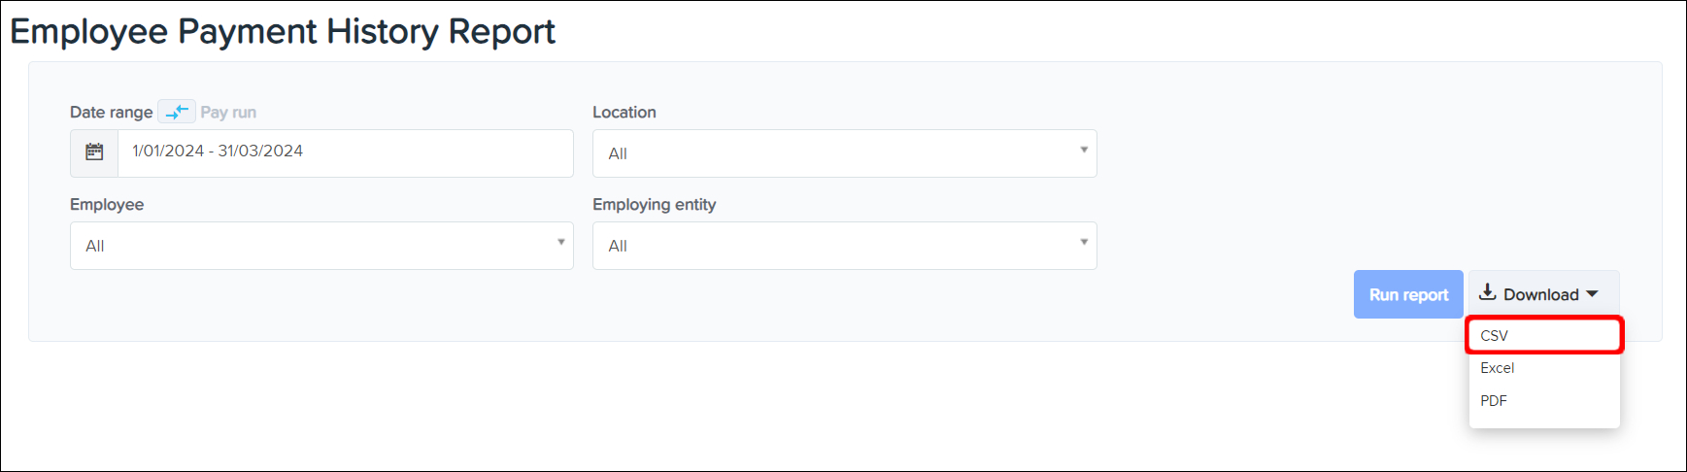1687x472 pixels.
Task: Click the Employing entity dropdown arrow
Action: [x=1084, y=242]
